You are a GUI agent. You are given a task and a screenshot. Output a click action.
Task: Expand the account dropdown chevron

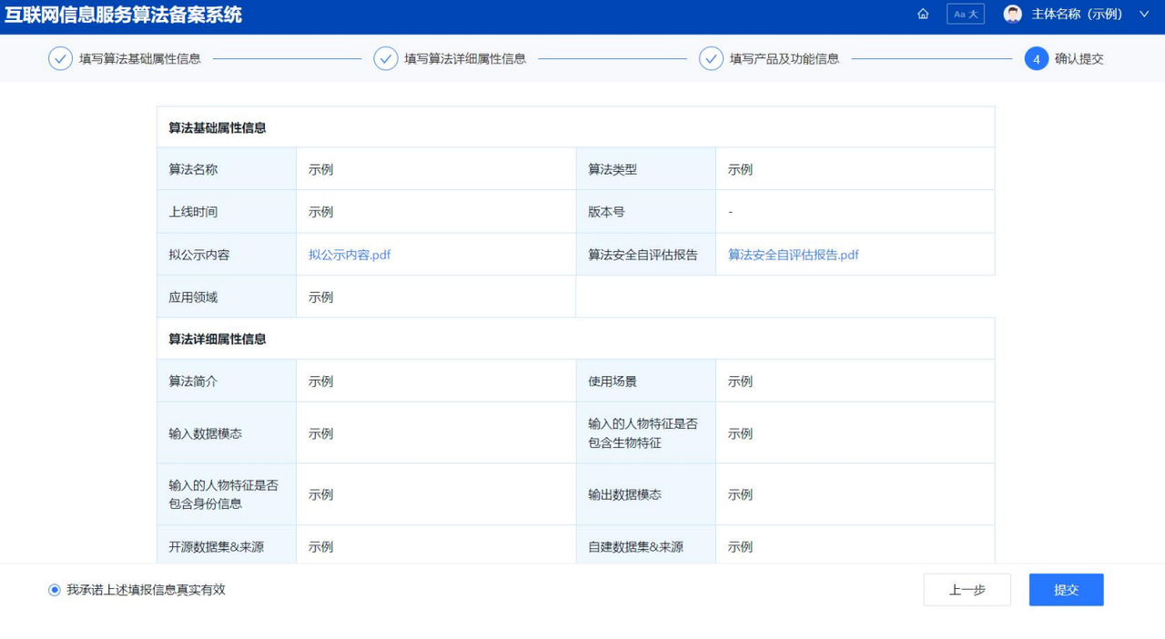click(x=1144, y=14)
